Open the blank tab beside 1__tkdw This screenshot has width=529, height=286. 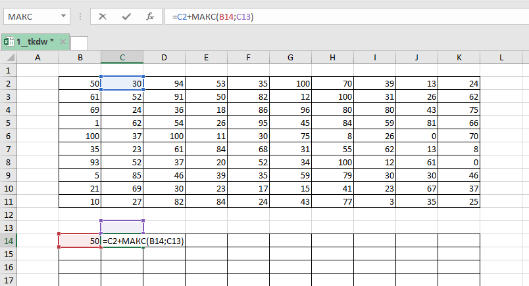tap(79, 42)
